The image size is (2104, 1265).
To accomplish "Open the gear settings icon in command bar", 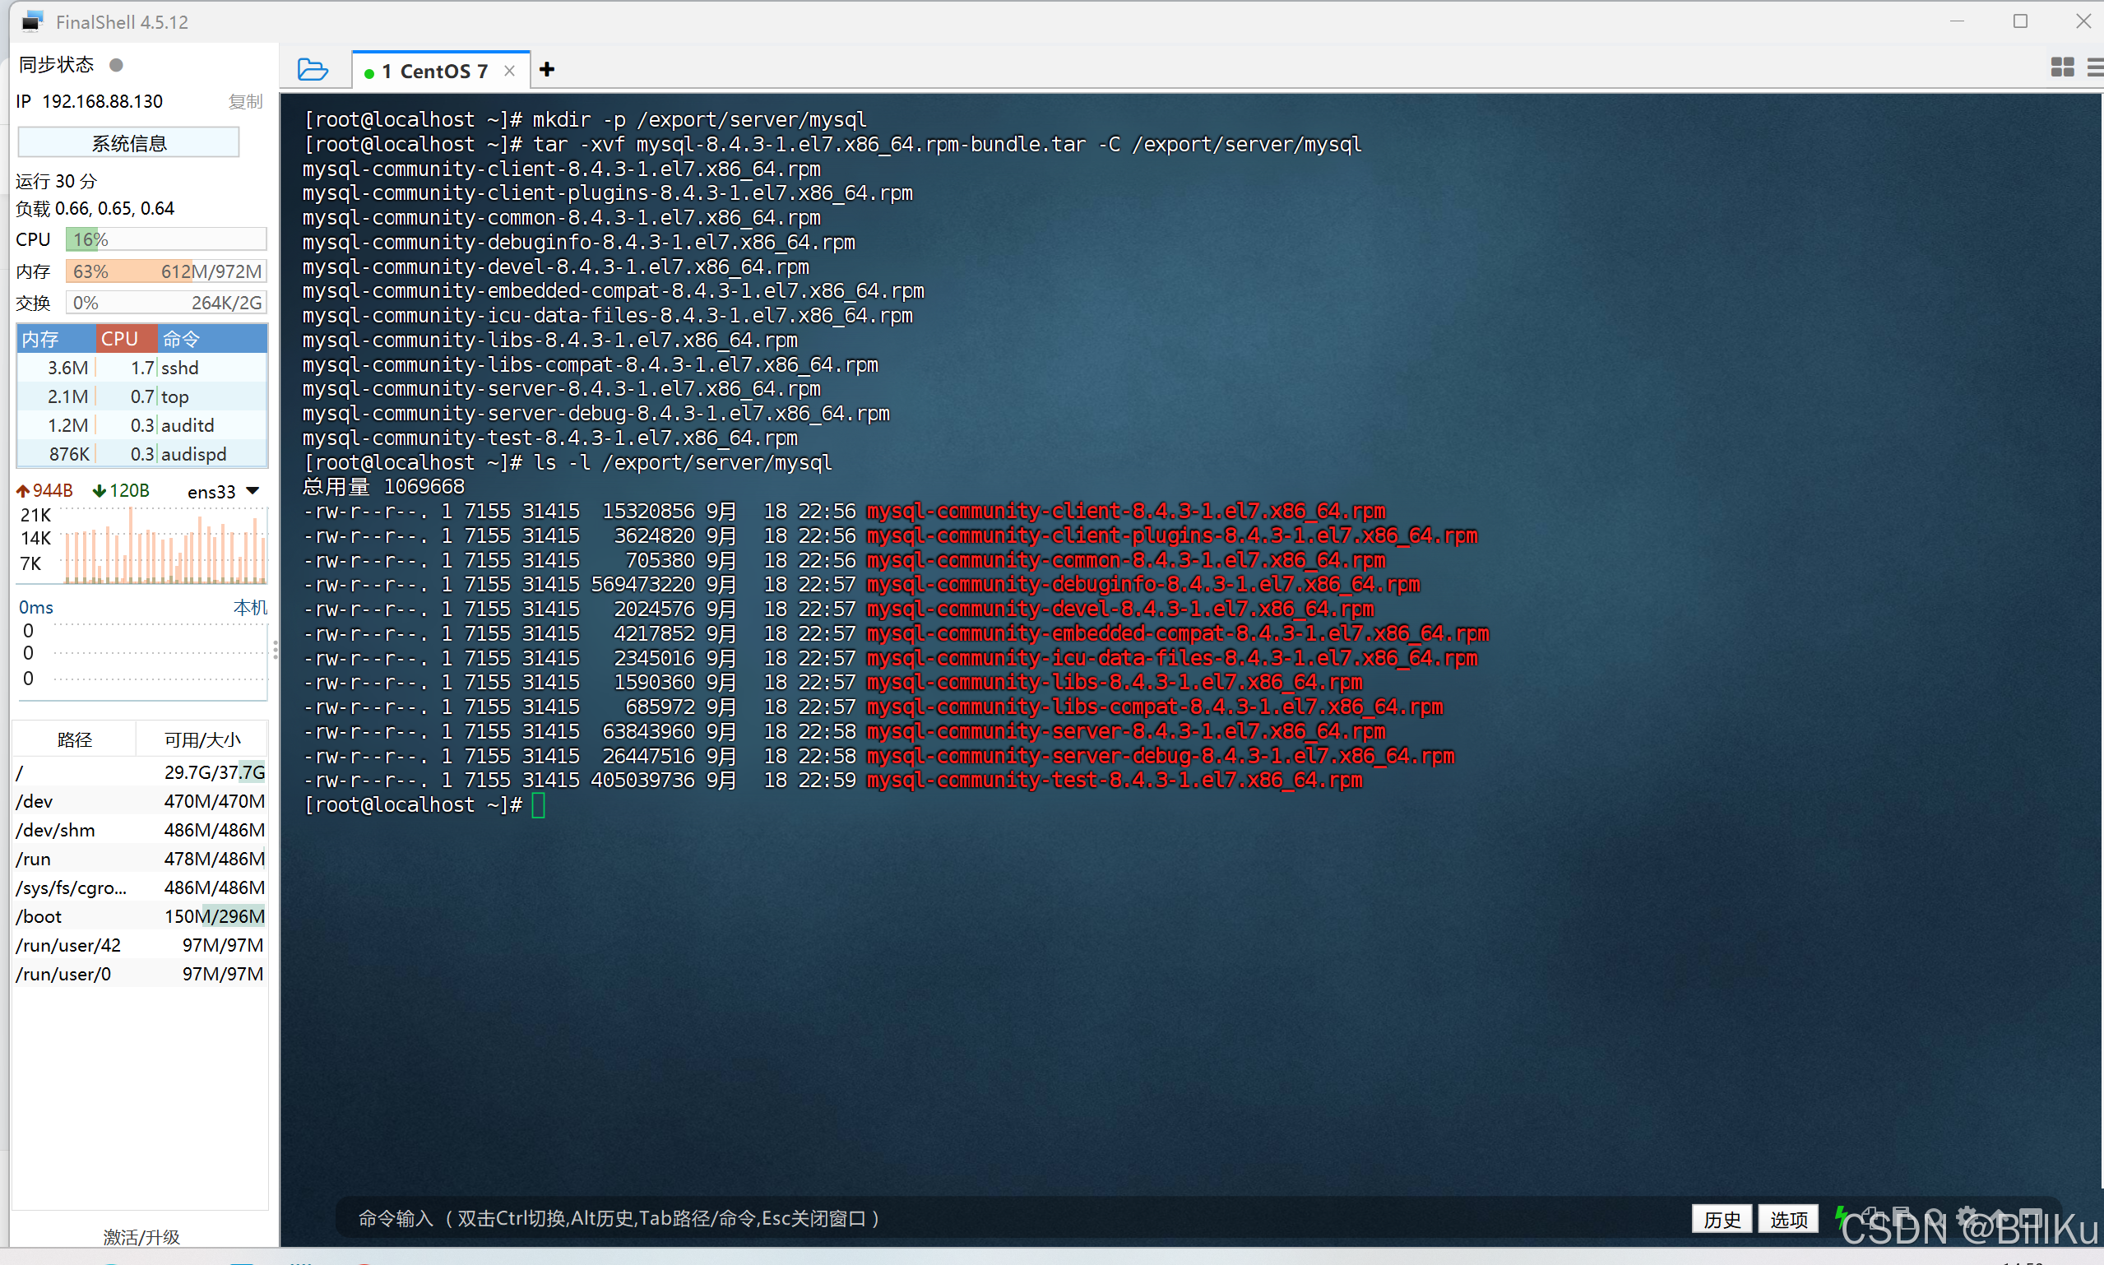I will (1967, 1216).
